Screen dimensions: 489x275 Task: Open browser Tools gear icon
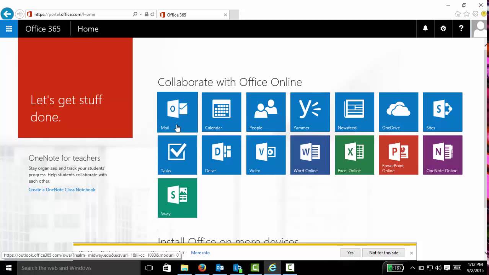[x=475, y=14]
